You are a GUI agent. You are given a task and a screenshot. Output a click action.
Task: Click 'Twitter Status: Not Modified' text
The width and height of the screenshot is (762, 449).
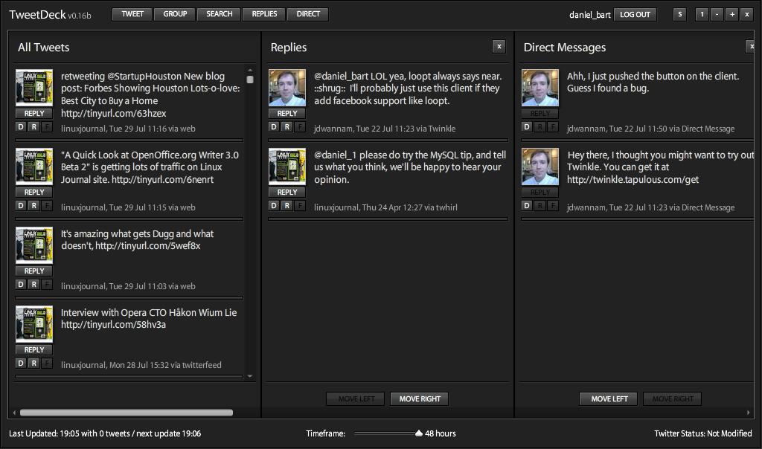[702, 433]
